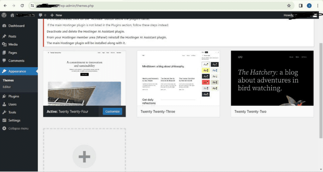323x172 pixels.
Task: Open the Howdy user account menu
Action: (301, 15)
